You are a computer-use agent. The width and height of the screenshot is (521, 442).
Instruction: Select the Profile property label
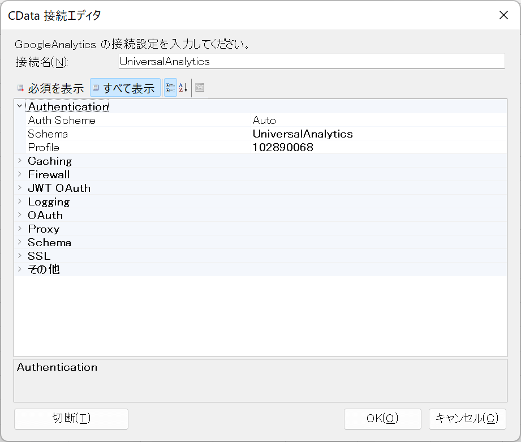(44, 147)
